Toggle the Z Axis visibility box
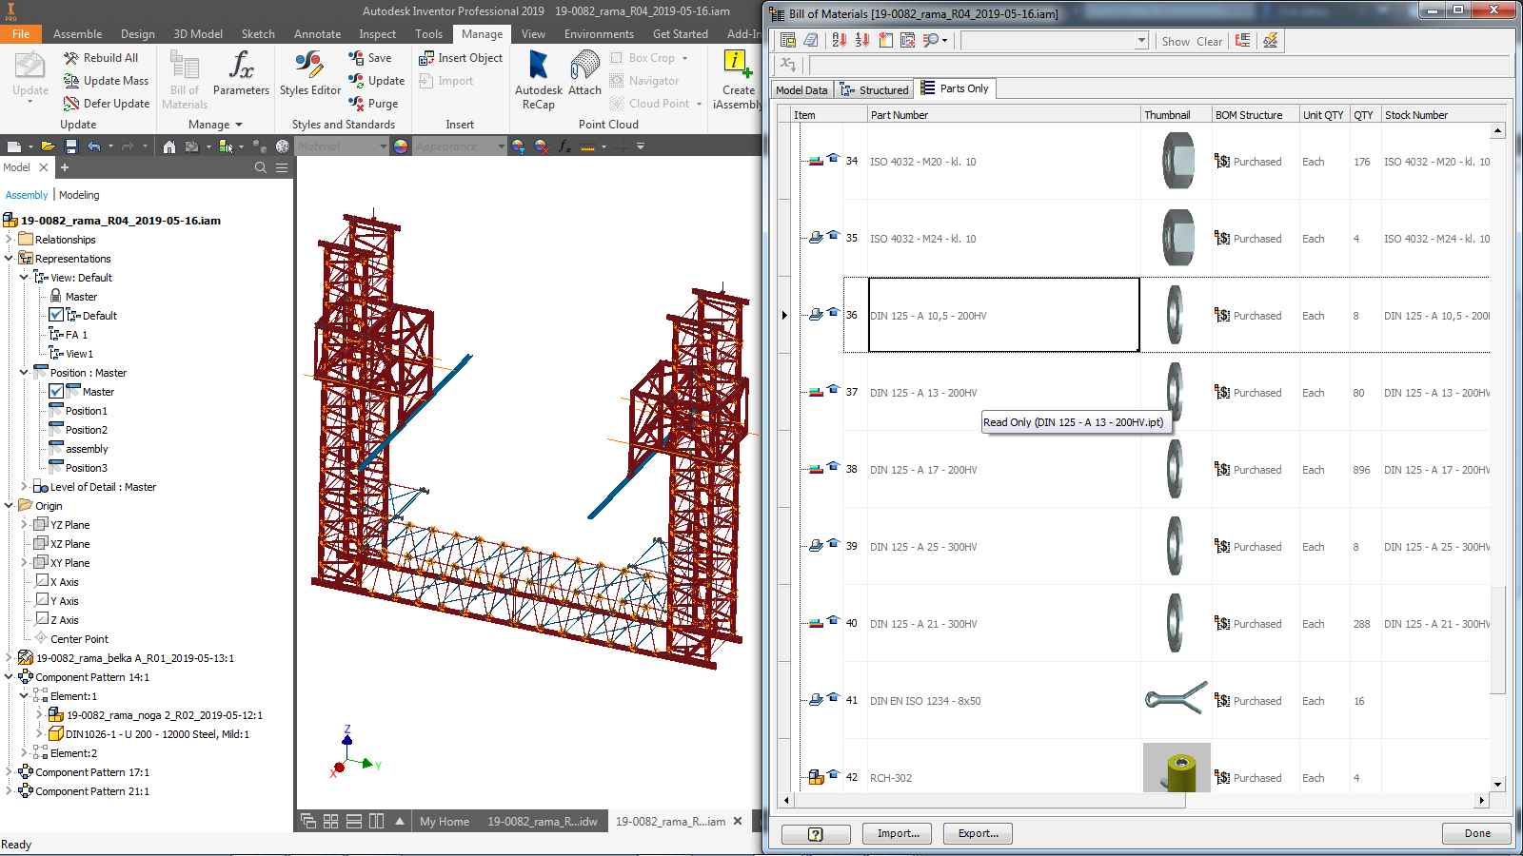 pyautogui.click(x=42, y=618)
